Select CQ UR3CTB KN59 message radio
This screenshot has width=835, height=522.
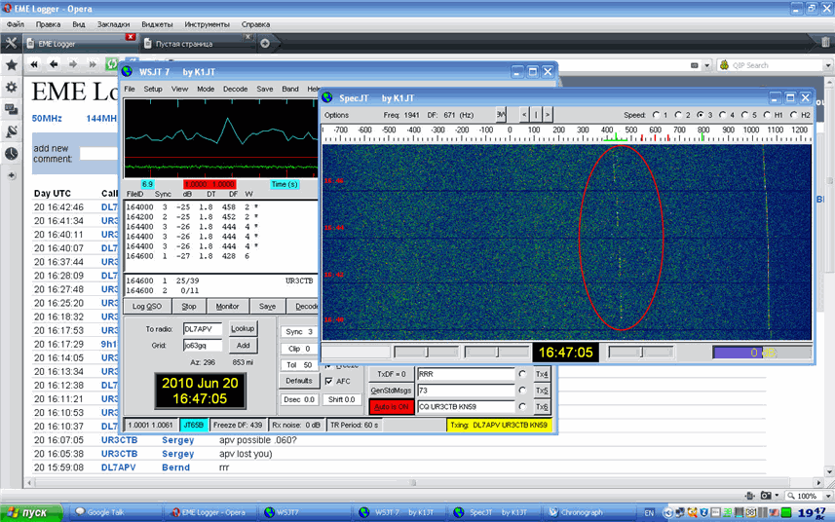(x=522, y=406)
